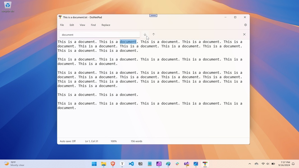Click the 156 words counter
The height and width of the screenshot is (168, 299).
136,141
